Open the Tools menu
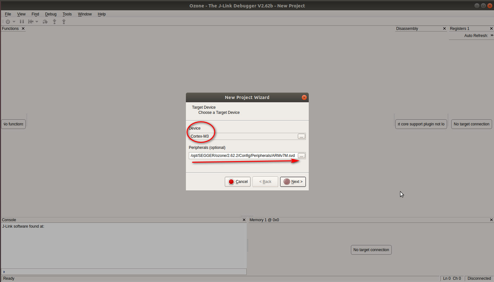This screenshot has height=282, width=494. pyautogui.click(x=67, y=14)
